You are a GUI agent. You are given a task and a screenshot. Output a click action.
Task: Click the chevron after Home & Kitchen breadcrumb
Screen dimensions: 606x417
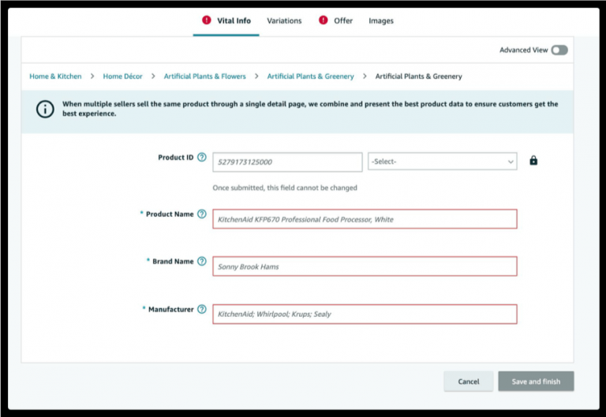(x=92, y=76)
